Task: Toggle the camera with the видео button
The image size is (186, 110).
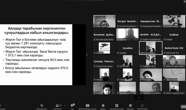Action: pyautogui.click(x=2, y=106)
